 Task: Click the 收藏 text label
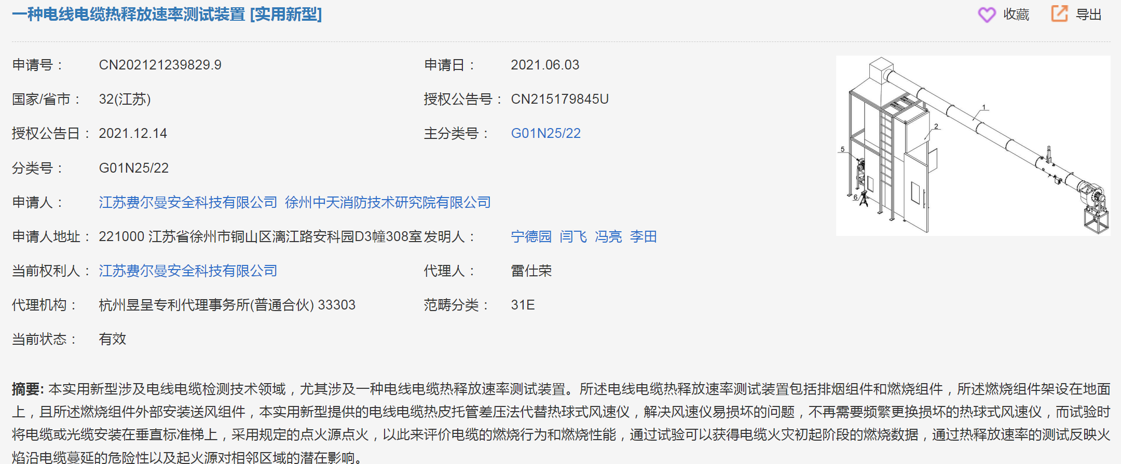coord(1016,15)
